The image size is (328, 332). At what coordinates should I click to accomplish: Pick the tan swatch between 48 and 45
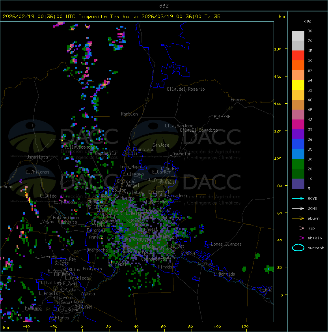click(x=298, y=104)
